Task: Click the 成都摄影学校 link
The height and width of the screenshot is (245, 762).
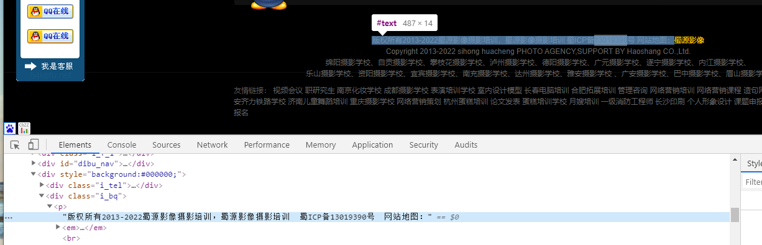Action: pos(406,91)
